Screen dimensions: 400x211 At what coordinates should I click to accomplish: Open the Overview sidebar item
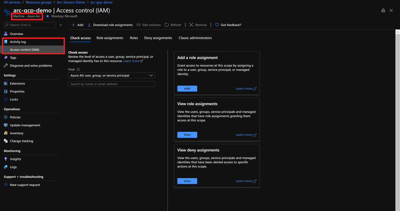[x=16, y=34]
